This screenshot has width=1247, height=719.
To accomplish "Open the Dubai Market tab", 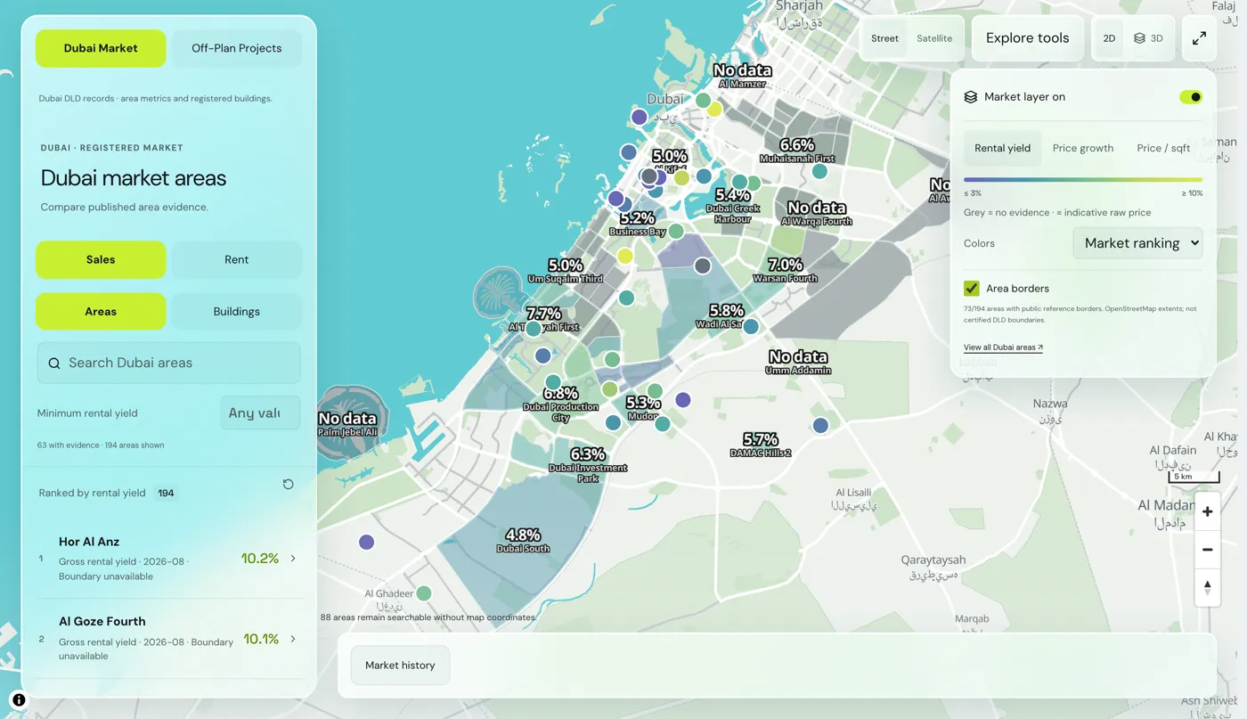I will [101, 48].
